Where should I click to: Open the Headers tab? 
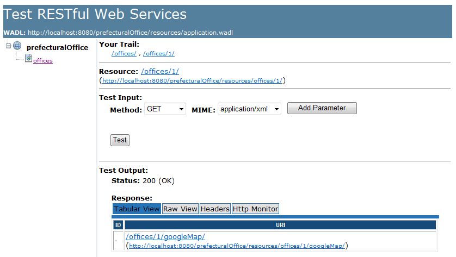pos(215,209)
